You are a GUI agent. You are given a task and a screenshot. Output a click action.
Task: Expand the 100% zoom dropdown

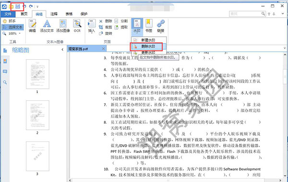(20, 33)
